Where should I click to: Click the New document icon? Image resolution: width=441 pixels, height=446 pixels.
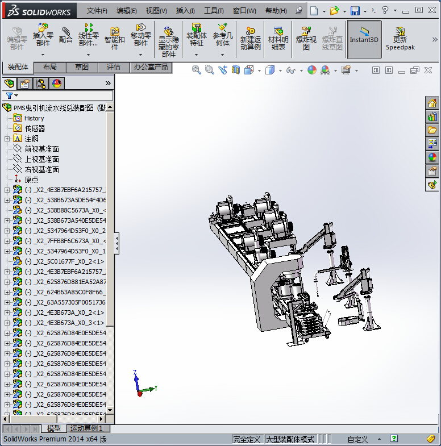314,11
